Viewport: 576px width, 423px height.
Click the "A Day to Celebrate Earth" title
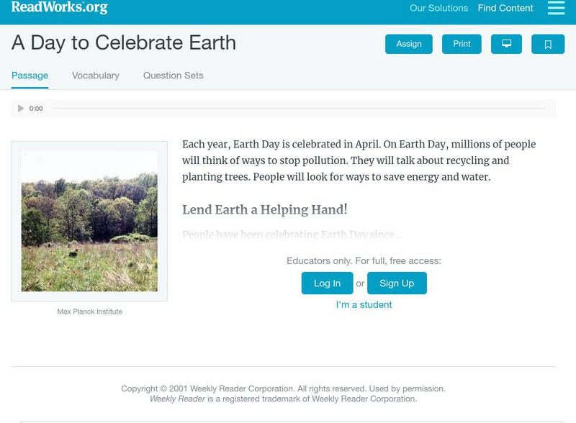124,43
